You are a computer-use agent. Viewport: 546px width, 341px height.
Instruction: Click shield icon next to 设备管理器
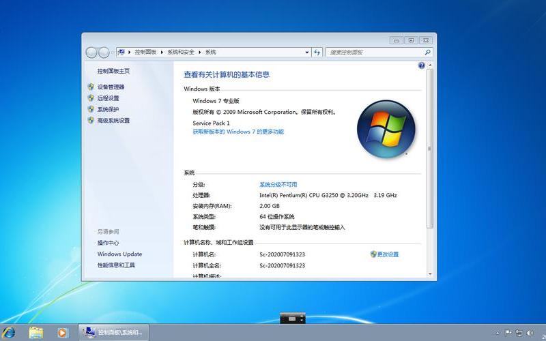tap(91, 87)
